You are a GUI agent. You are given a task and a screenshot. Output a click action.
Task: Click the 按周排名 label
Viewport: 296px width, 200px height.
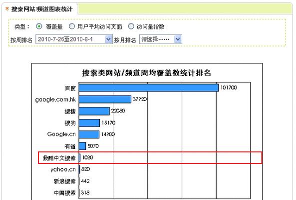click(x=21, y=40)
